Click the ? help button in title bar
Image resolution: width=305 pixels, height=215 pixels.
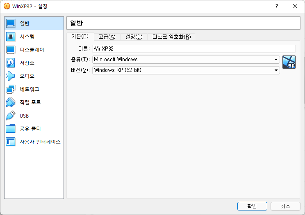[277, 6]
